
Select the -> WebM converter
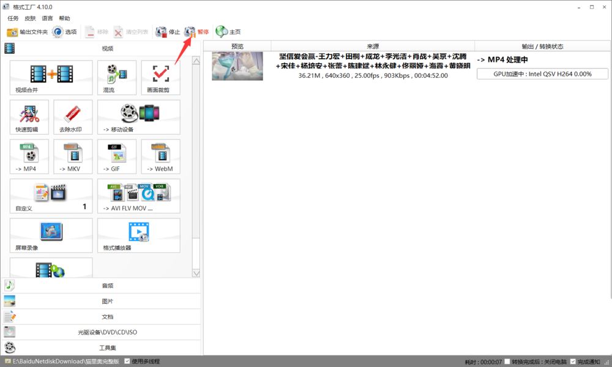pos(161,157)
